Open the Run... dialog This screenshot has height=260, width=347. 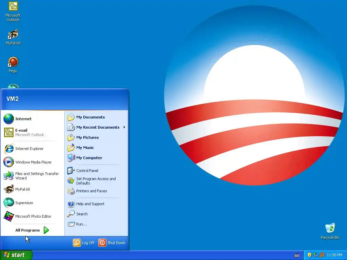pos(97,224)
